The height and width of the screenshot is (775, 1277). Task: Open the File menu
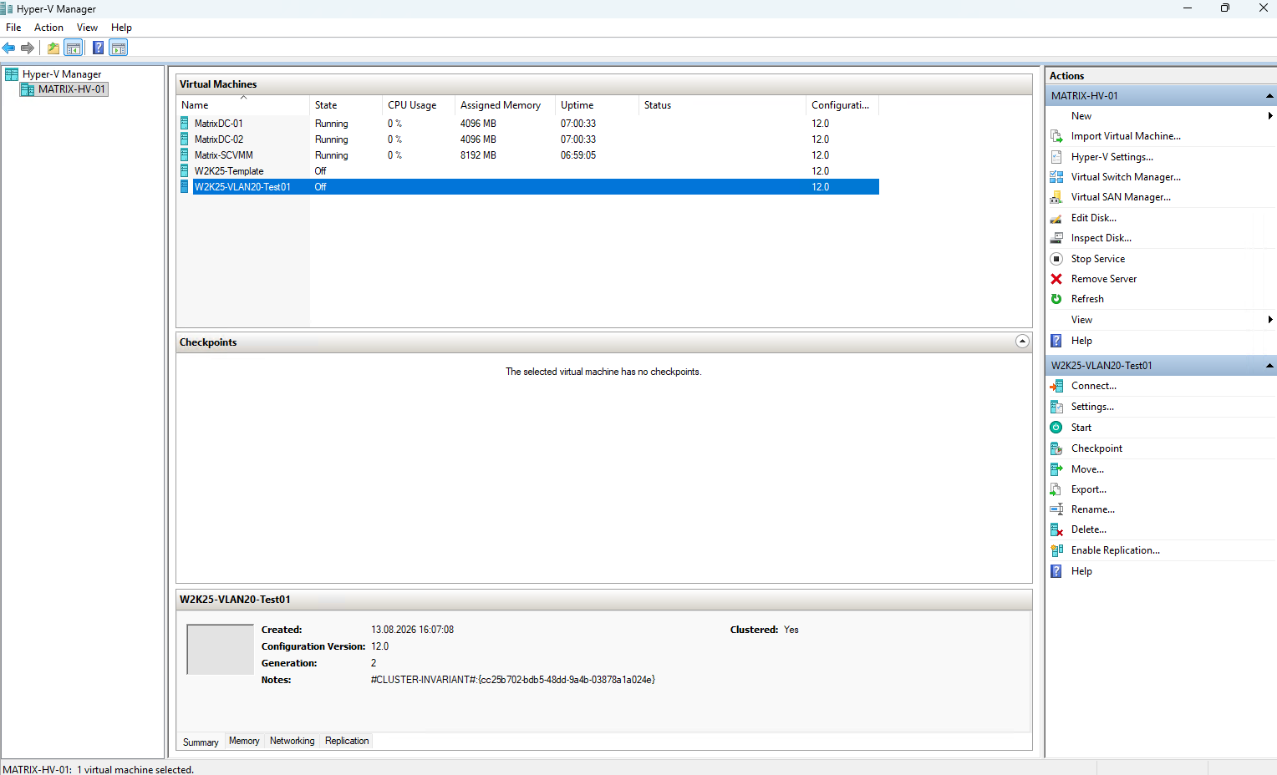pyautogui.click(x=13, y=28)
